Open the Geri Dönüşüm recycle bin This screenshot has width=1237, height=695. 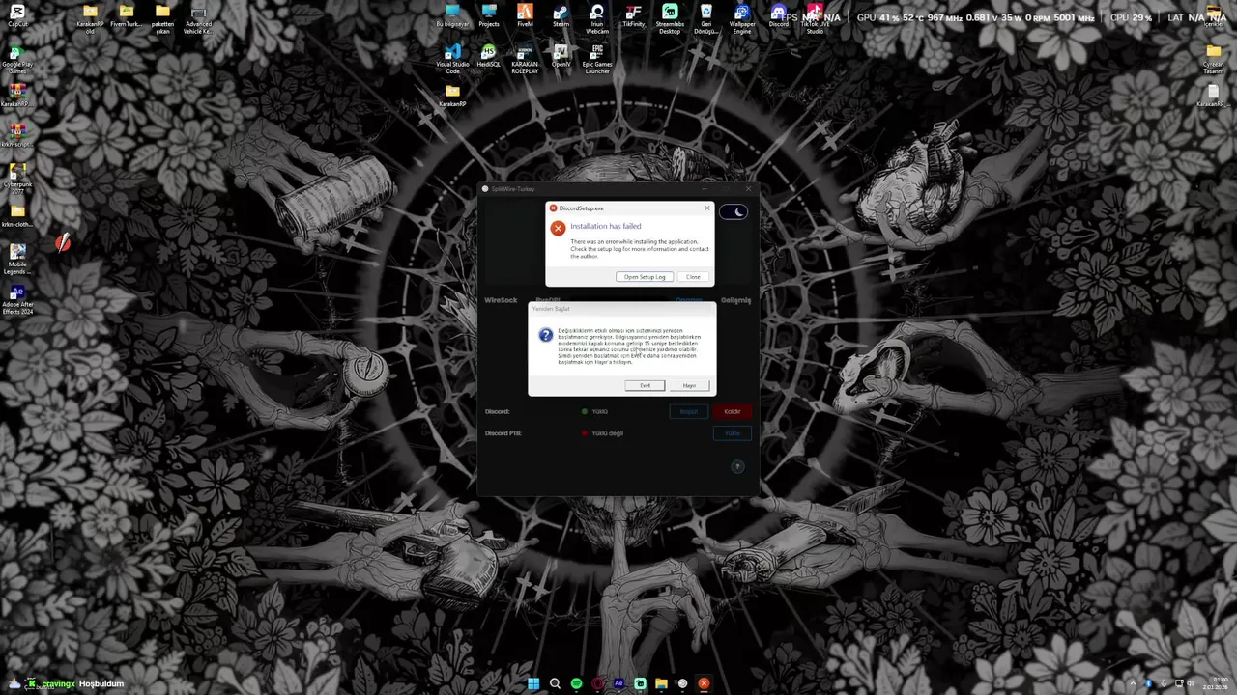705,19
